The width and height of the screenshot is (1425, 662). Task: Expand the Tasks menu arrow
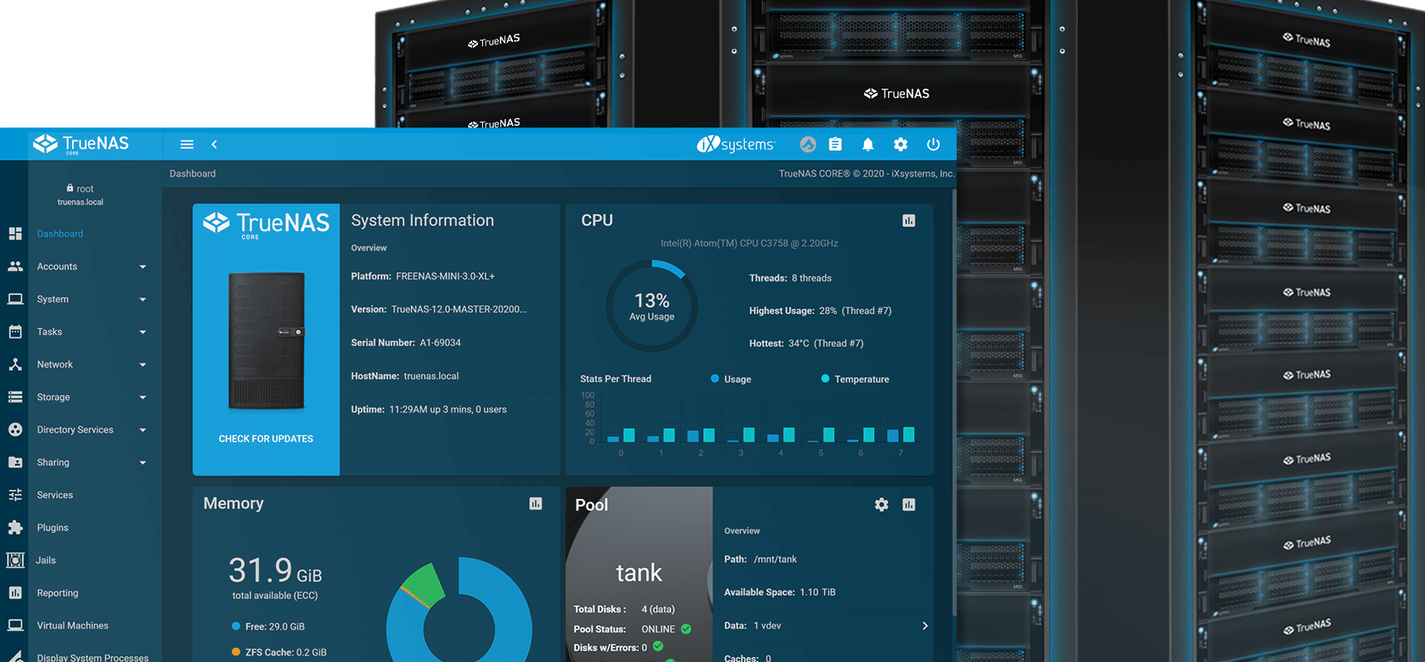142,333
